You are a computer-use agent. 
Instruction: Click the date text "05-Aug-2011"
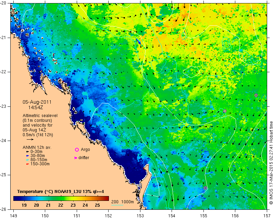37,102
